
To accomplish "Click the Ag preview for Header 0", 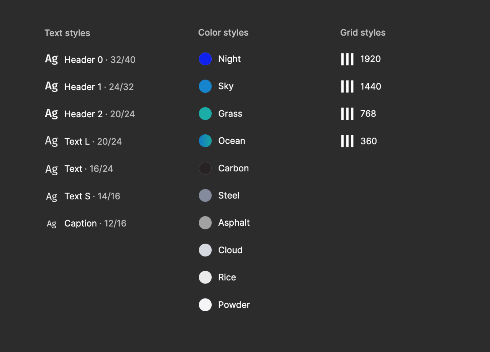I will coord(51,59).
